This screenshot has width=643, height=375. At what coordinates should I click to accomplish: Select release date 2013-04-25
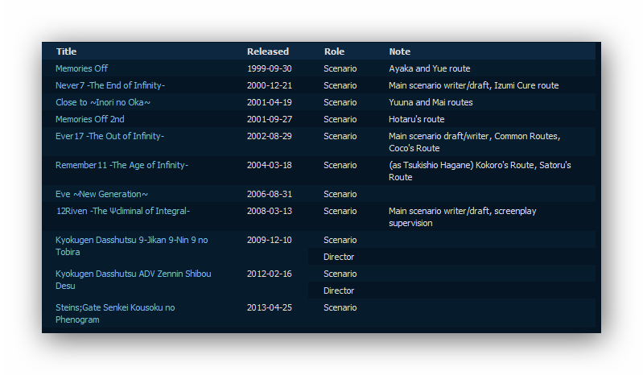[x=270, y=307]
